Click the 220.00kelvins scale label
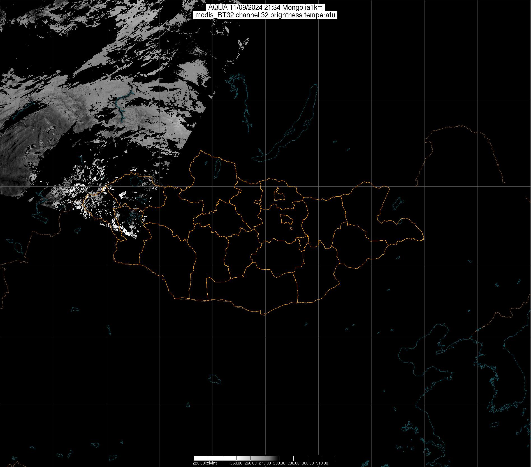Image resolution: width=531 pixels, height=467 pixels. tap(205, 463)
